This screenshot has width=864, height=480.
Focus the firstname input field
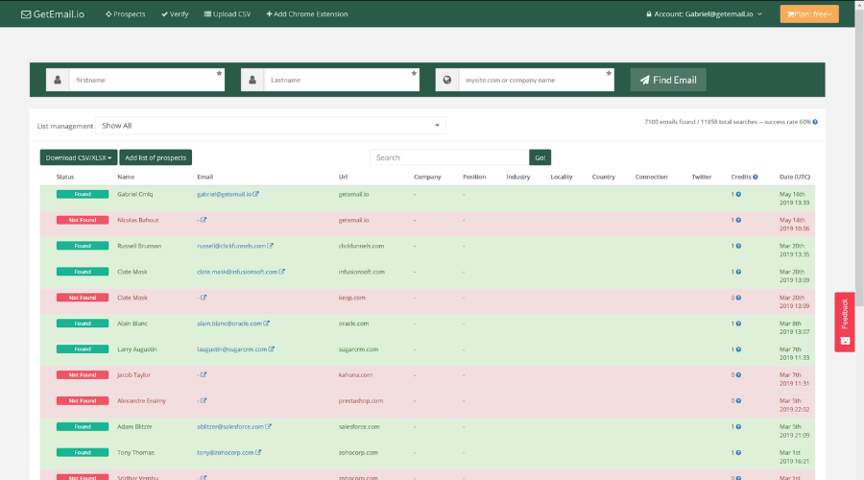pos(147,80)
